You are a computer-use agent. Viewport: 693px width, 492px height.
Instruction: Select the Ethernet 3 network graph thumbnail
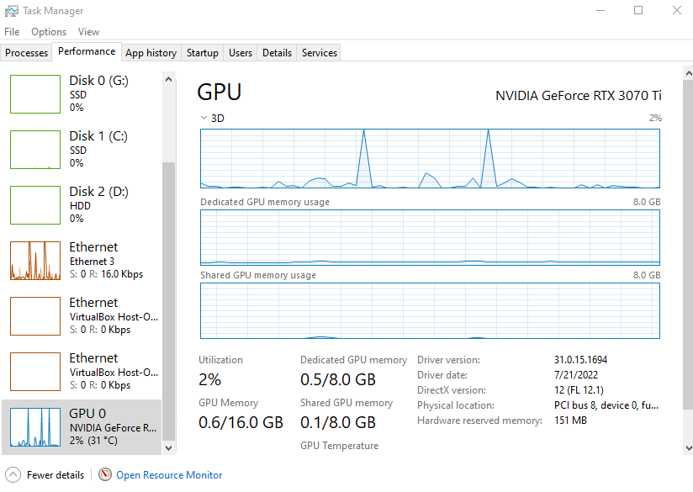(x=35, y=260)
